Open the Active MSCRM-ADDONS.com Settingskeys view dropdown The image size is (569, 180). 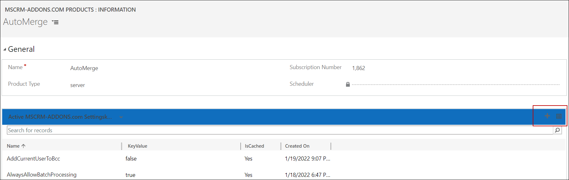(x=121, y=117)
